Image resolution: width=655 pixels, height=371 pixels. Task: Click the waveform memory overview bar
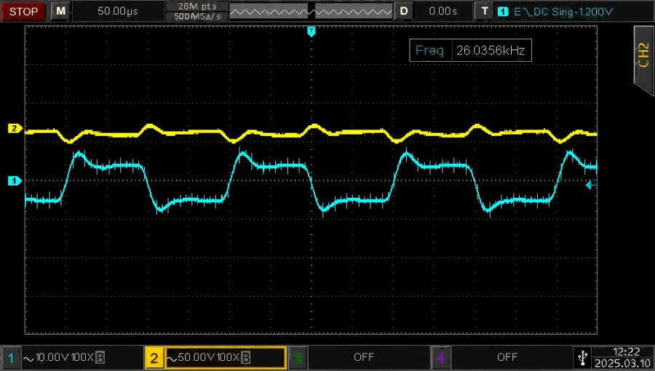pyautogui.click(x=311, y=12)
